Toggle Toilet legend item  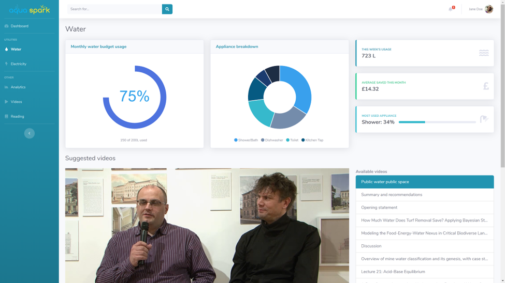pyautogui.click(x=292, y=140)
